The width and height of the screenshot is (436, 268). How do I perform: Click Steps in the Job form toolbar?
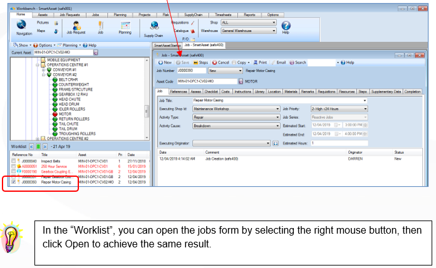(x=200, y=62)
